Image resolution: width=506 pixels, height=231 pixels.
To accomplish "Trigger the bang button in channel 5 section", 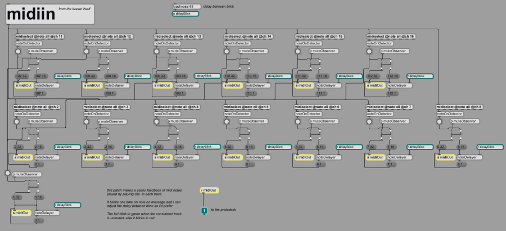I will tap(228, 121).
